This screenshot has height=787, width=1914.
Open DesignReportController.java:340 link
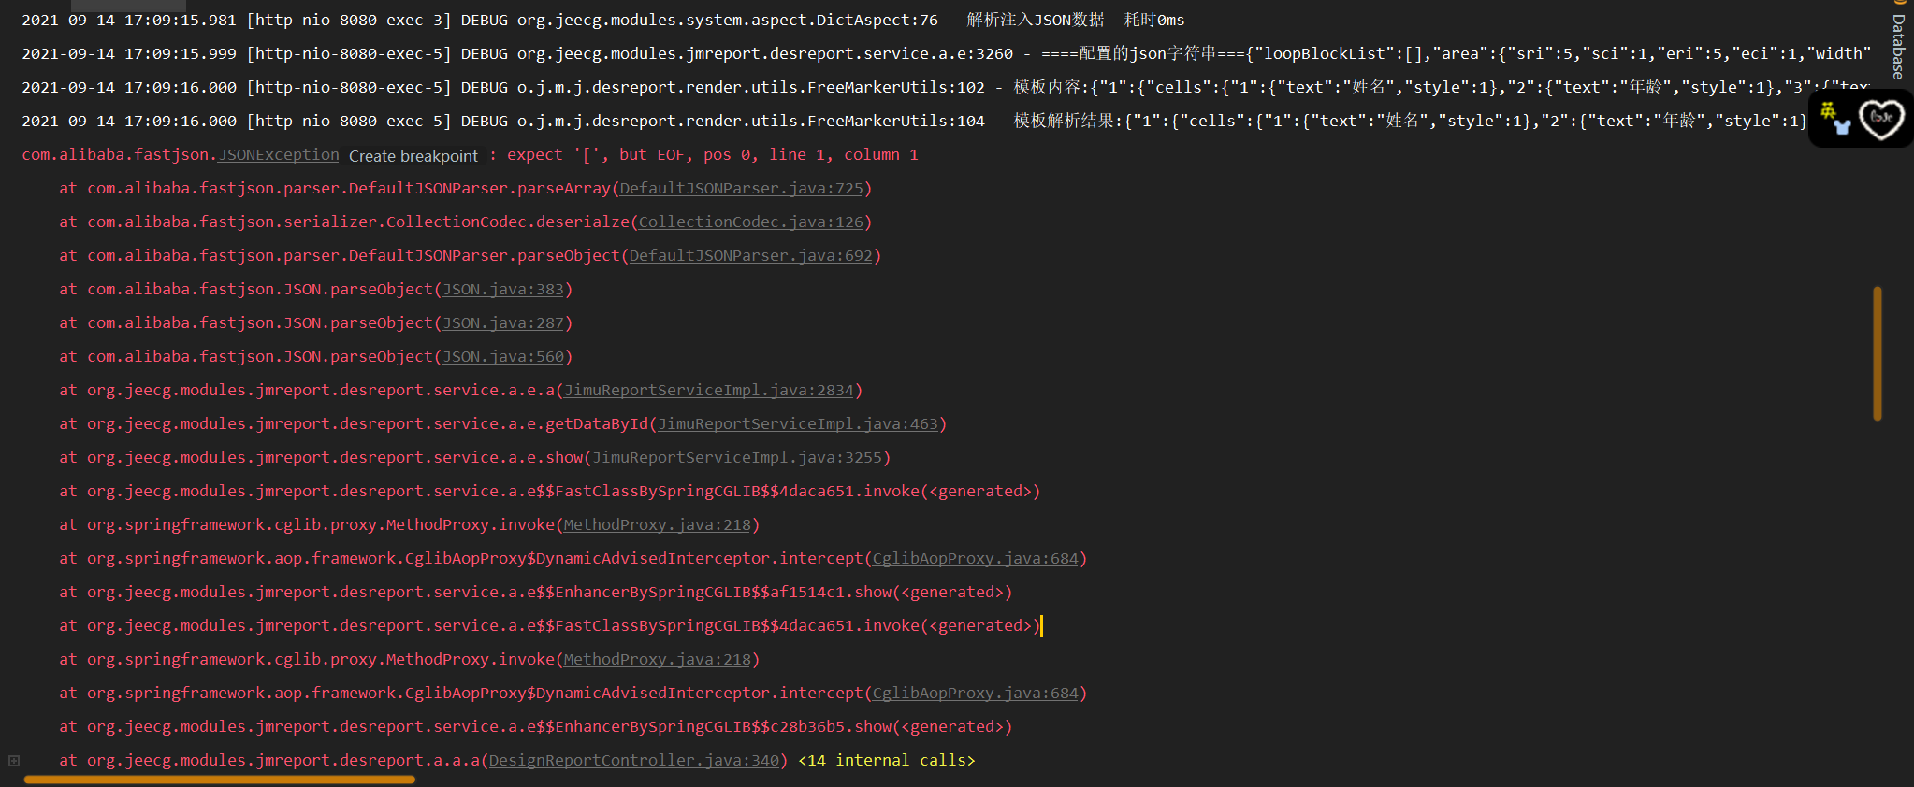point(634,761)
